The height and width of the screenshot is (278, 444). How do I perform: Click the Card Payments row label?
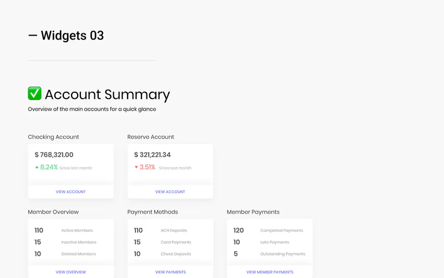(x=176, y=242)
